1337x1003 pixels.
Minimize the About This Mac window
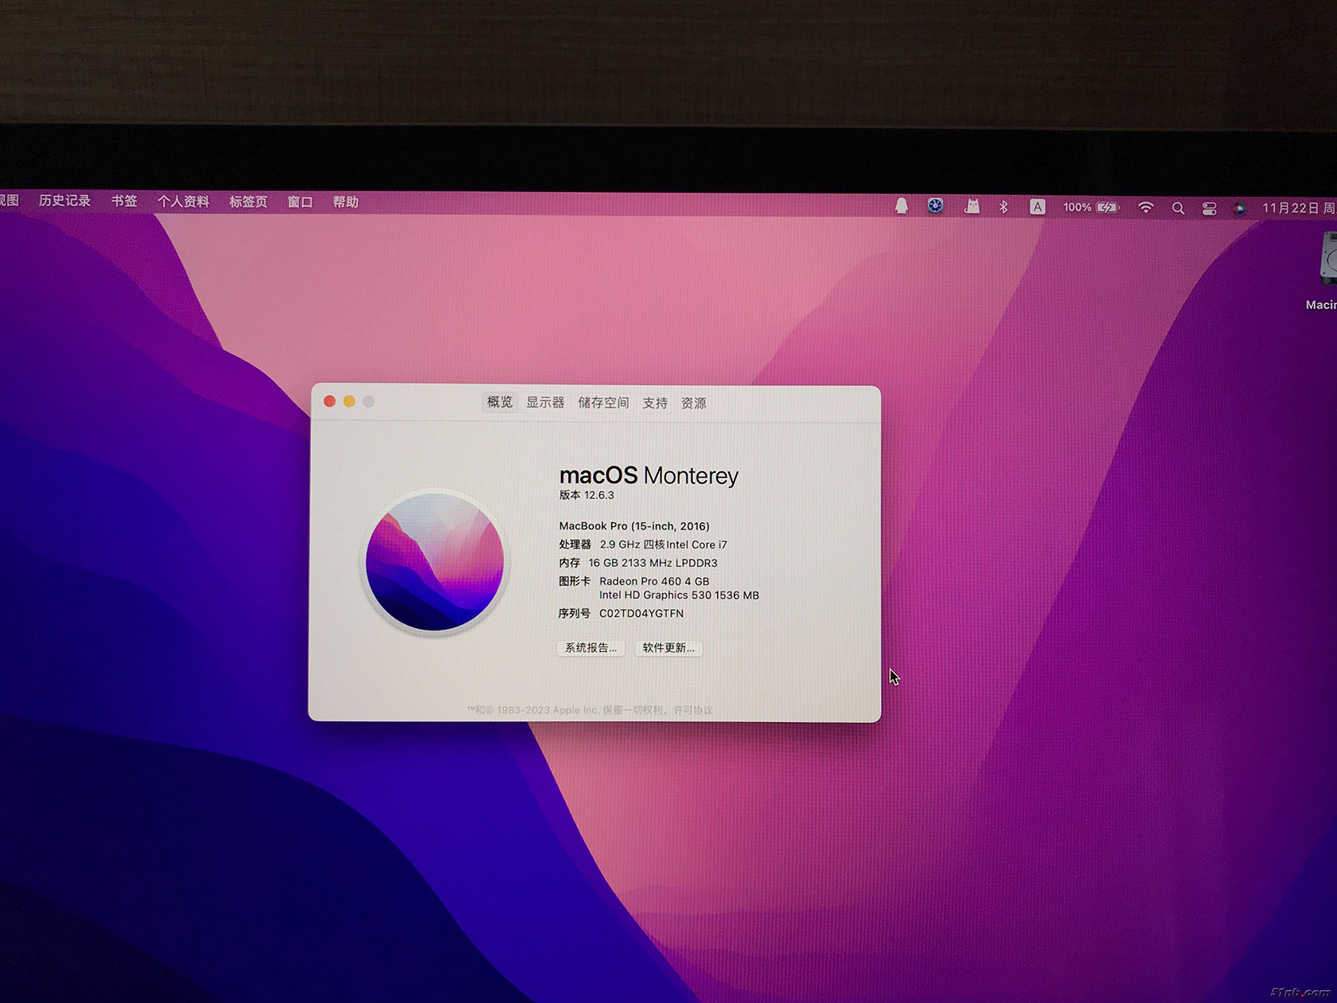(x=349, y=401)
